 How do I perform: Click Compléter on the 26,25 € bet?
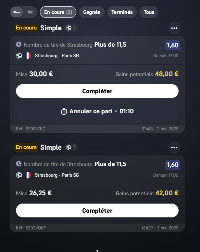[x=97, y=210]
